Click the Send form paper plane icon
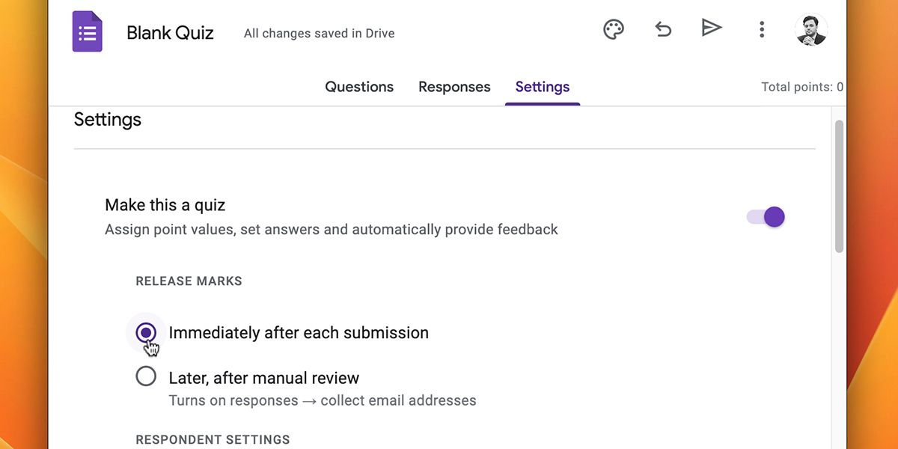 point(712,28)
